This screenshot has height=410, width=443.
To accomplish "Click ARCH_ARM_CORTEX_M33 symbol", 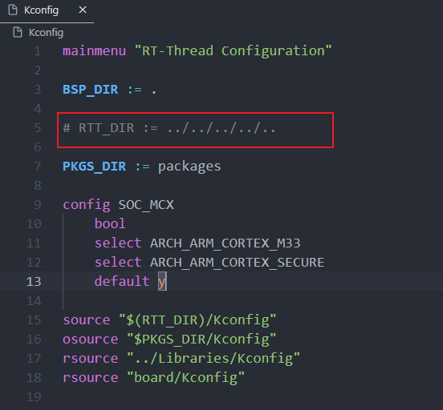I will pyautogui.click(x=226, y=243).
